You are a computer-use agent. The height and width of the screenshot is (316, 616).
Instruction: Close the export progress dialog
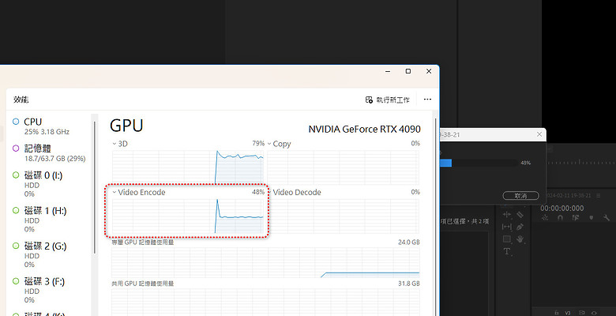point(539,134)
